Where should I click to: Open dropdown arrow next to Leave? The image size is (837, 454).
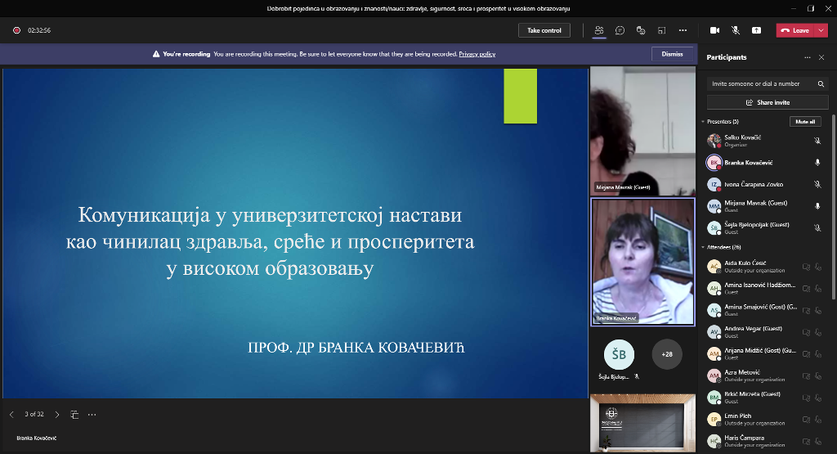point(821,30)
